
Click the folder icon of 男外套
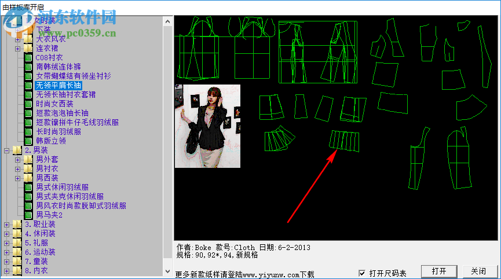(28, 160)
